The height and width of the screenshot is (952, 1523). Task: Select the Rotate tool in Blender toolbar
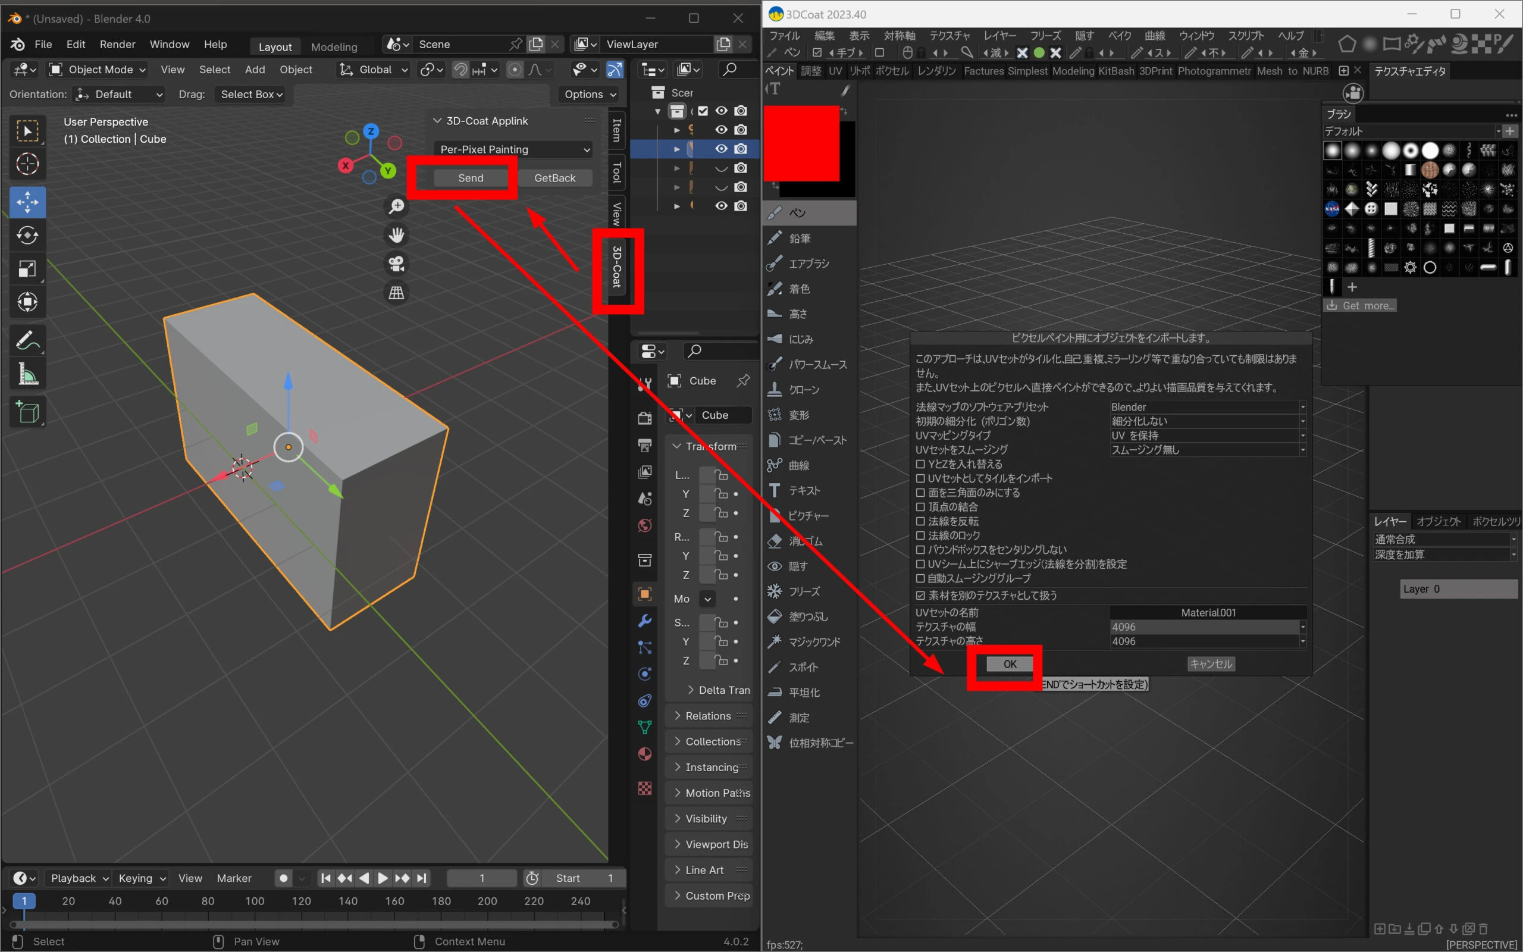pyautogui.click(x=27, y=236)
